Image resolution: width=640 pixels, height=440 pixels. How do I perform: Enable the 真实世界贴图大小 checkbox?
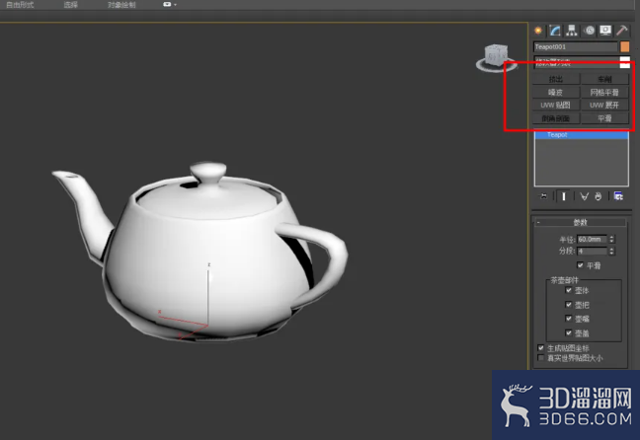541,358
